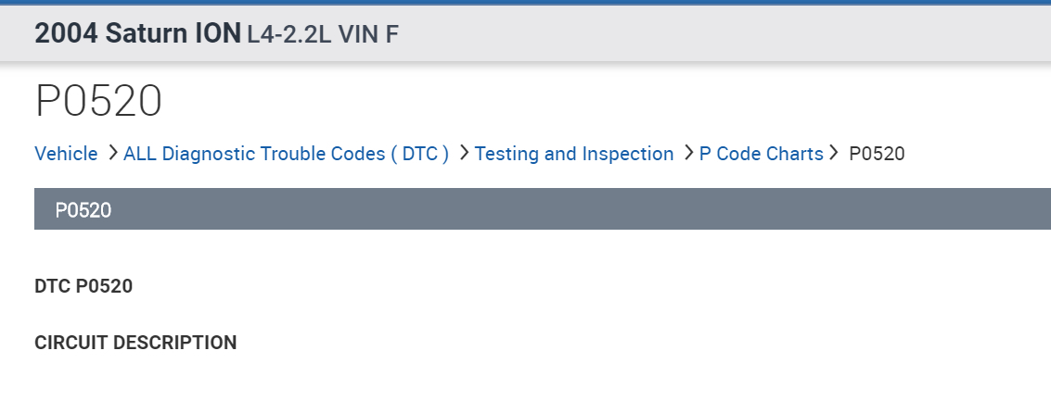
Task: Click the '( DTC )' text in breadcrumb
Action: pyautogui.click(x=419, y=154)
